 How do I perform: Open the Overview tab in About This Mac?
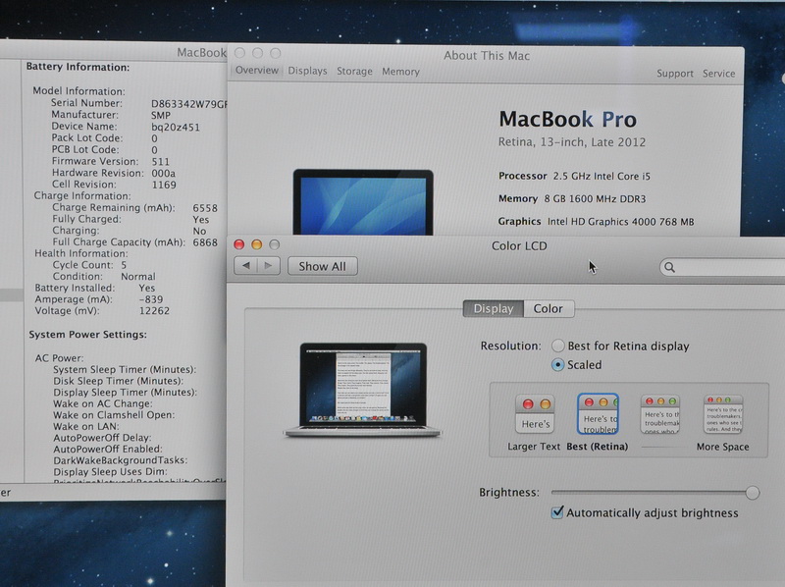tap(257, 70)
